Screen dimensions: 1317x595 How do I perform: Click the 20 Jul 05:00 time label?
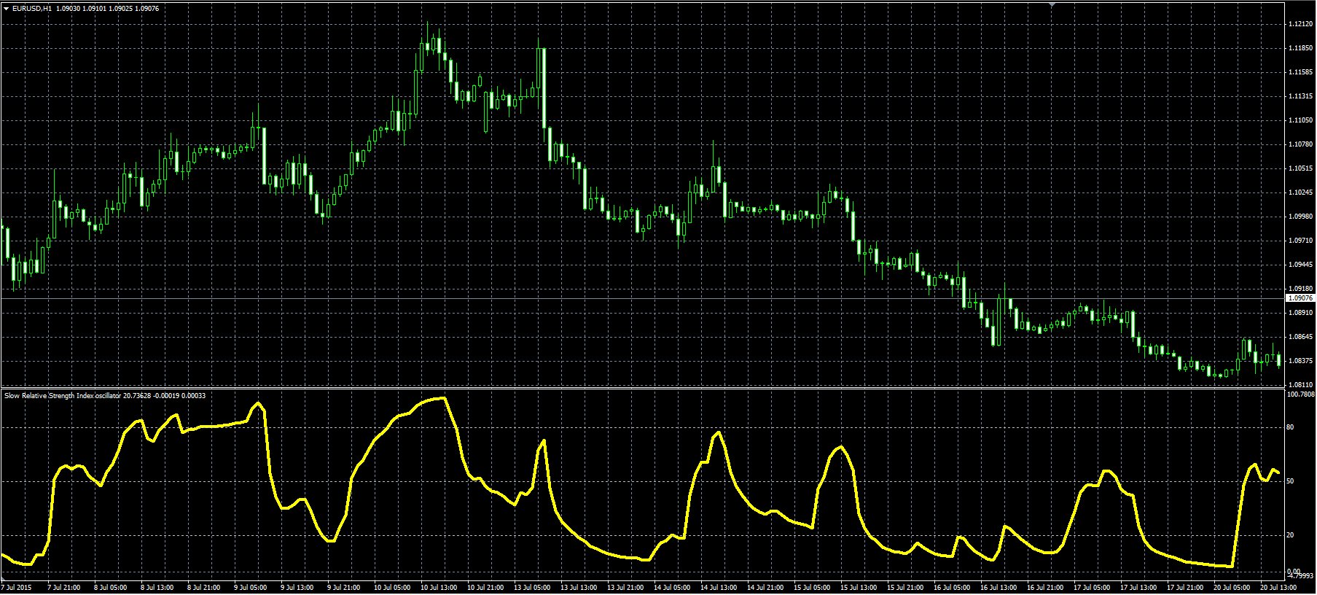(x=1232, y=588)
